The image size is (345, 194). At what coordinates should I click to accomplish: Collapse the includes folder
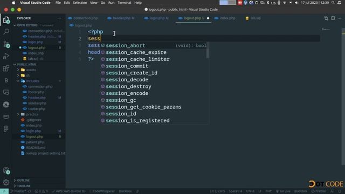pyautogui.click(x=18, y=81)
